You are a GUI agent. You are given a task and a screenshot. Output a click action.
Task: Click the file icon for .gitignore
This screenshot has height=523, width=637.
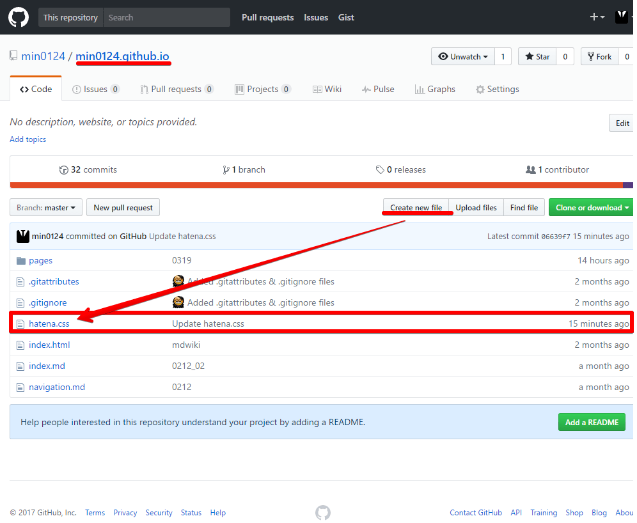point(20,303)
